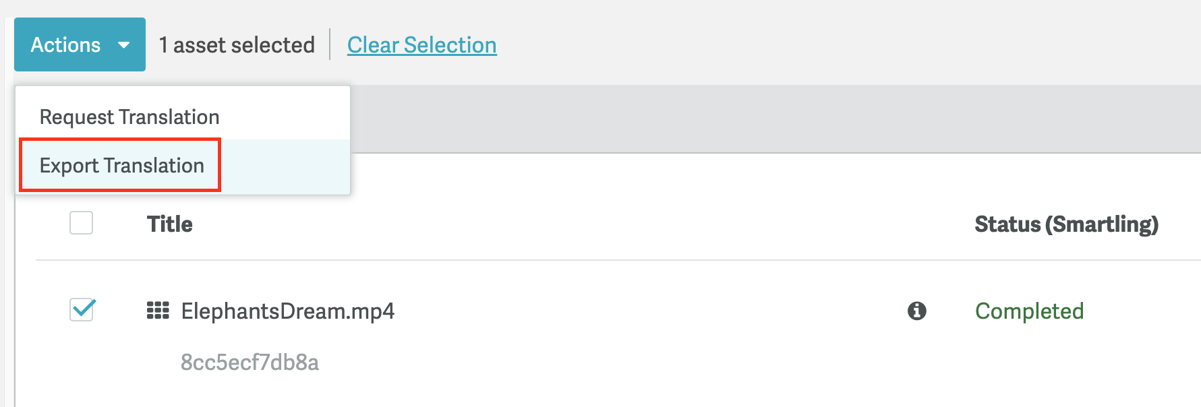Click the divider beside Clear Selection
This screenshot has width=1201, height=407.
[330, 44]
